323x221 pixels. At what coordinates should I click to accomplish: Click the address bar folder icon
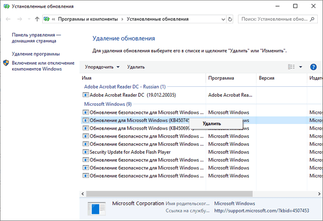point(47,19)
